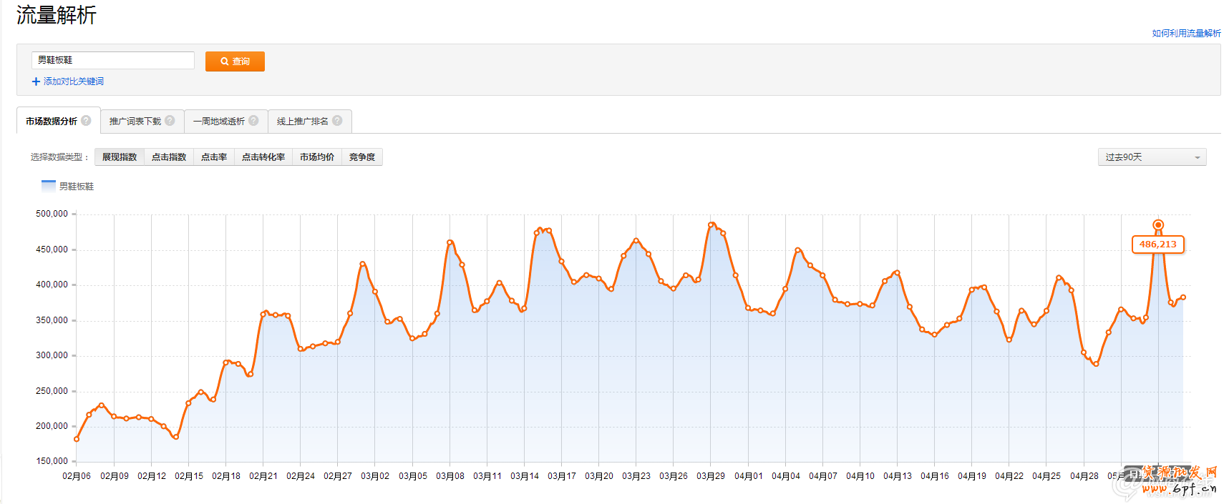Viewport: 1224px width, 504px height.
Task: Click the help icon beside 一周地域透析
Action: pyautogui.click(x=253, y=121)
